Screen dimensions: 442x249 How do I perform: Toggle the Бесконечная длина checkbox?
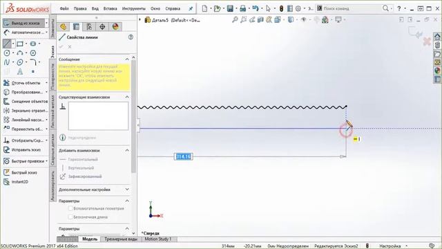click(70, 217)
